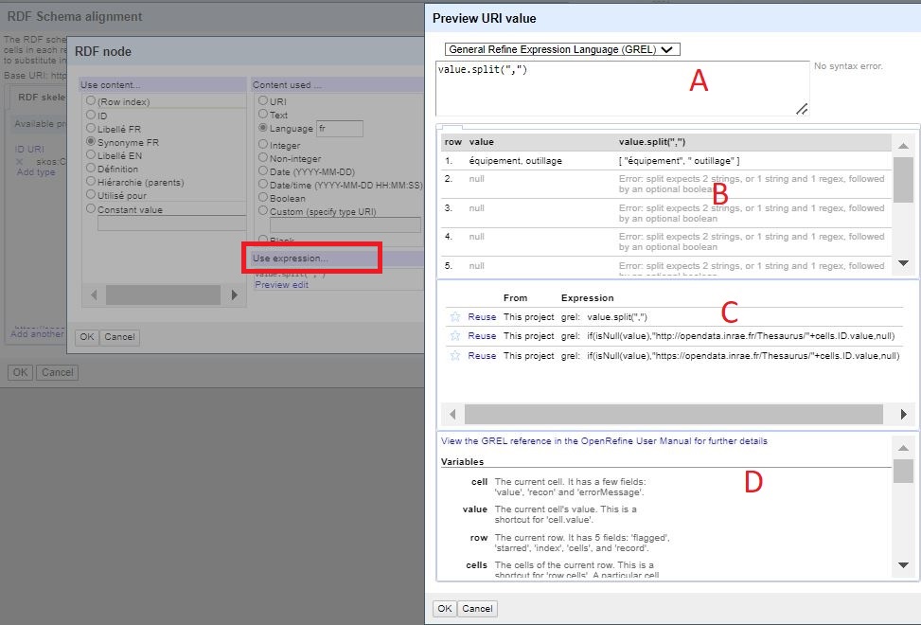
Task: Click right scroll arrow under Use content list
Action: (235, 296)
